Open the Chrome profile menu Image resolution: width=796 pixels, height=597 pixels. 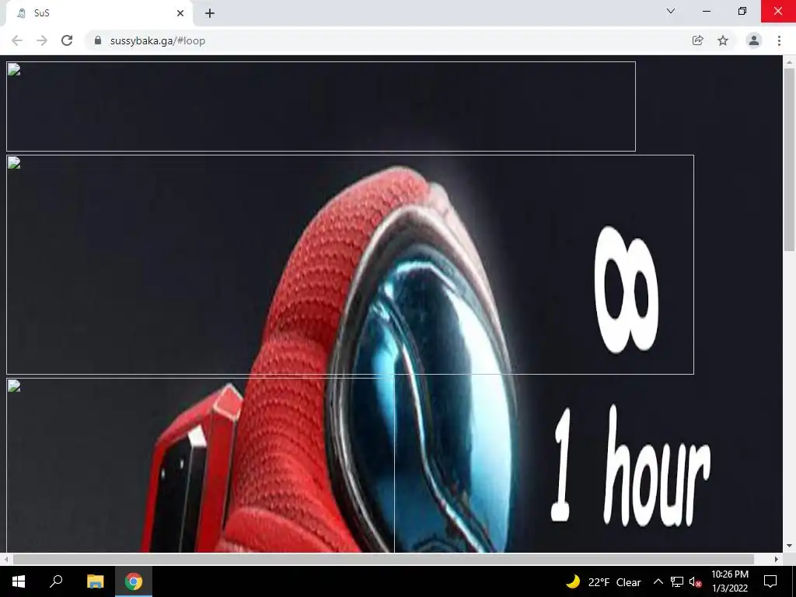pos(754,40)
